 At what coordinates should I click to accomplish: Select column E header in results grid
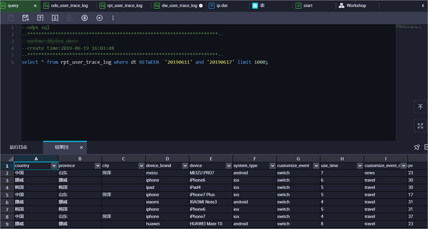point(211,159)
